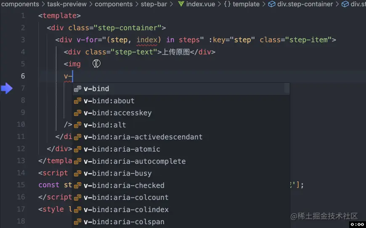Pick v-bind:aria-autocomplete from the list

coord(181,161)
